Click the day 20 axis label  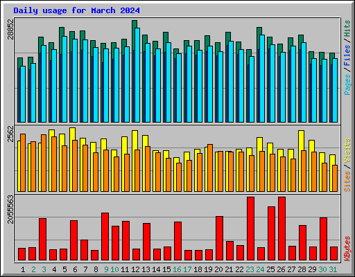click(218, 269)
